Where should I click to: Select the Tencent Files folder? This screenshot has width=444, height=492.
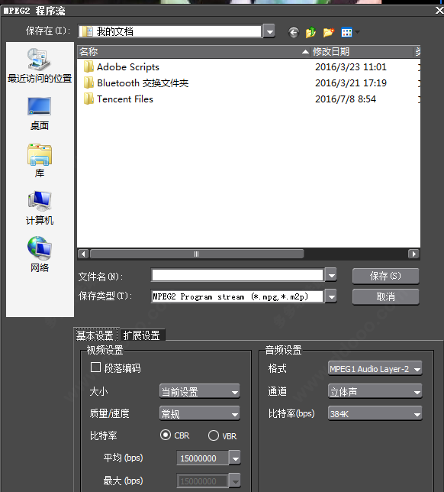[118, 99]
